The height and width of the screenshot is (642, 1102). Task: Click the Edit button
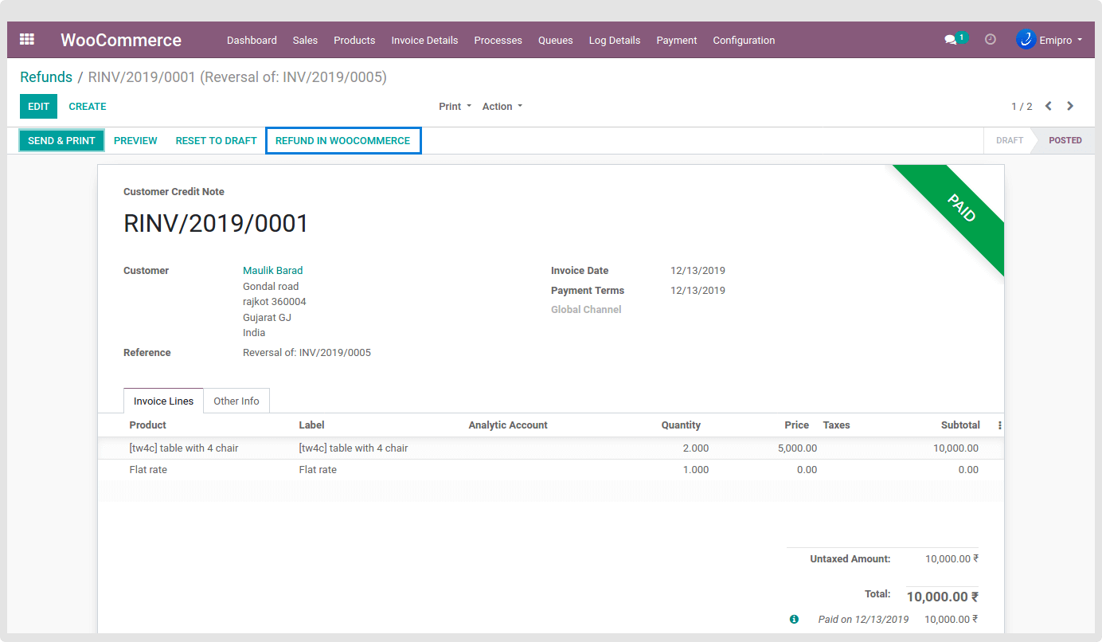pos(38,107)
